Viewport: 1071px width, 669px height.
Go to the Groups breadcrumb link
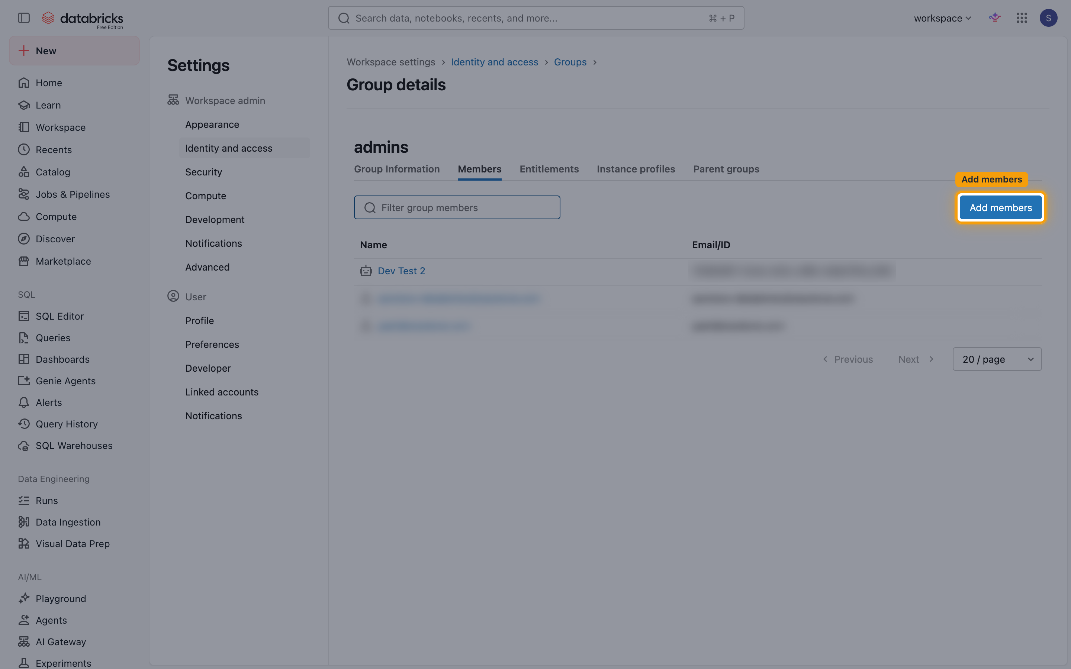(x=570, y=62)
